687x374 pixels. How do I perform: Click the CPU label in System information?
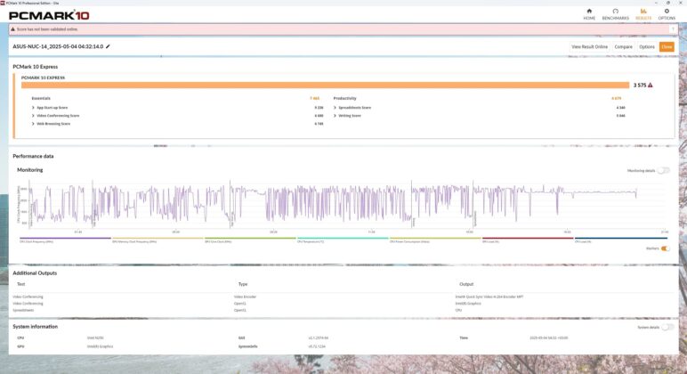(20, 338)
